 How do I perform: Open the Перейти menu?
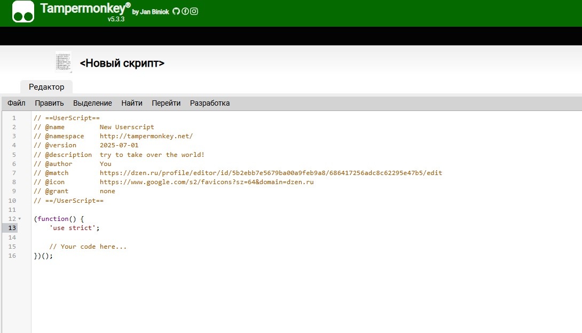(x=166, y=103)
